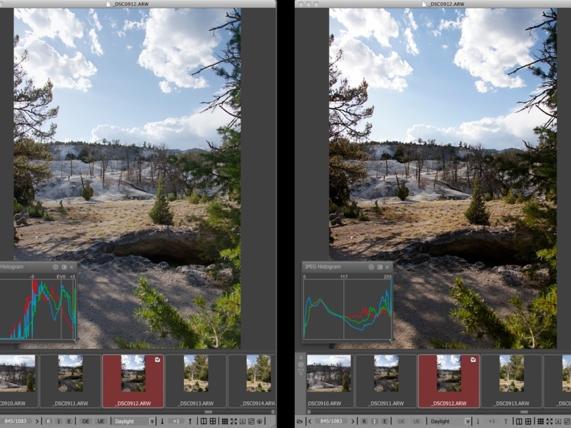
Task: Open the JPEG Histogram settings gear
Action: tap(371, 267)
